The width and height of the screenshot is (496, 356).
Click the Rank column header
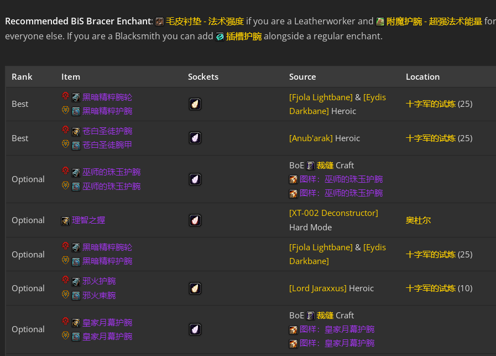tap(22, 77)
